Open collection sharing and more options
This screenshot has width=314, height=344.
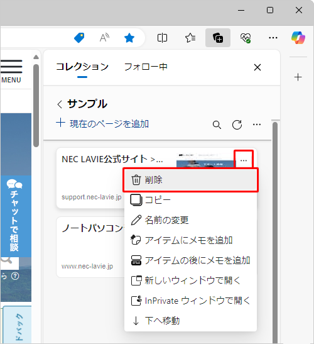coord(257,125)
